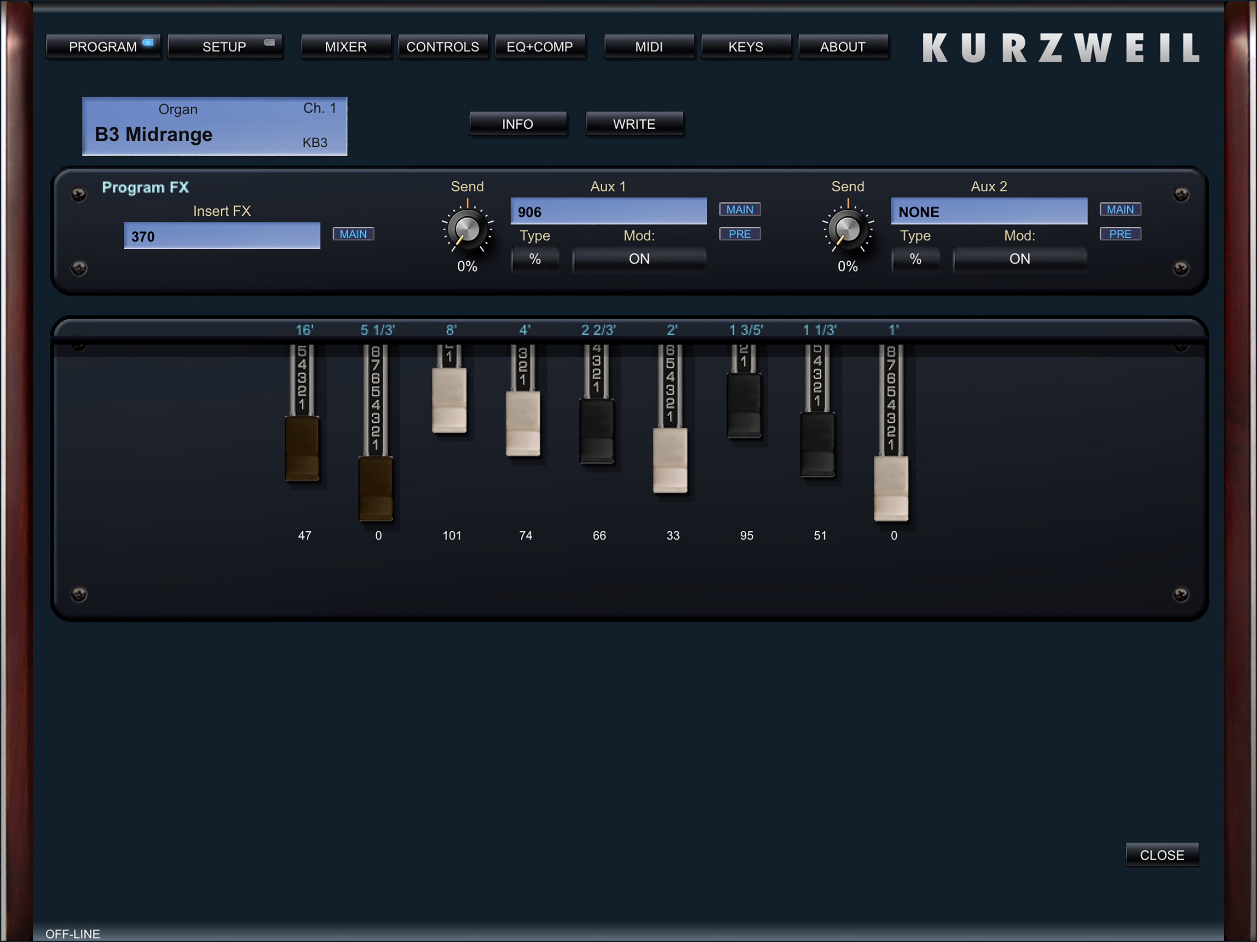Click the 8' white drawbar handle
This screenshot has height=942, width=1257.
click(x=450, y=400)
